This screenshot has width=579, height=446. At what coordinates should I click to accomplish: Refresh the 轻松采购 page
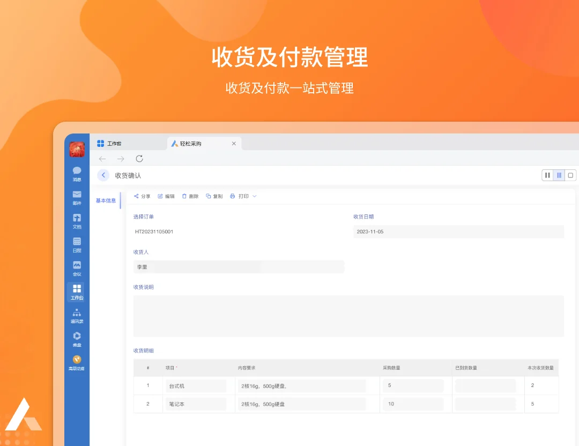[139, 159]
